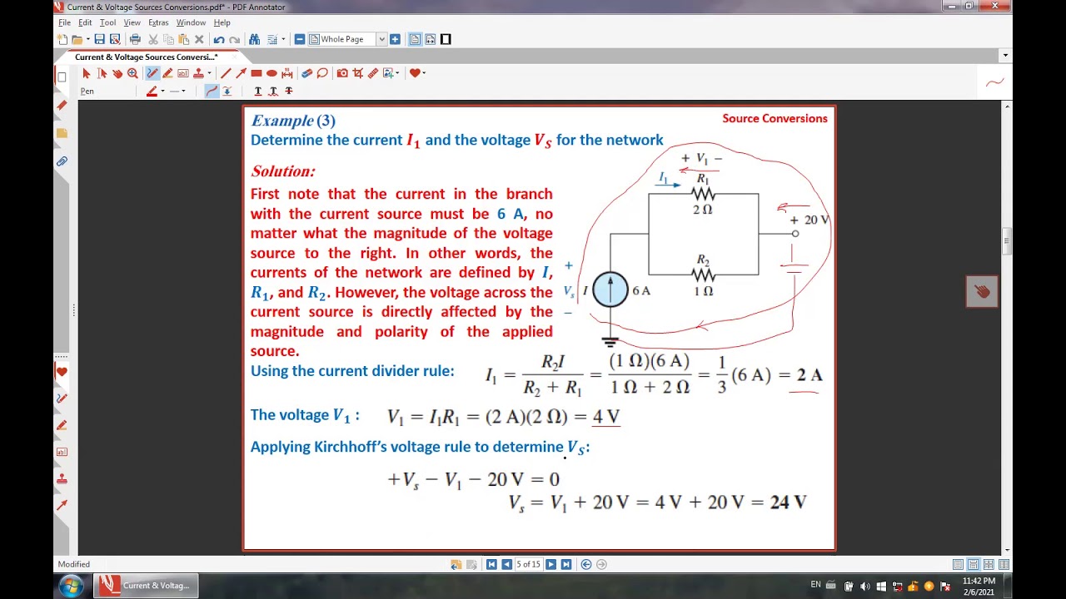This screenshot has height=599, width=1066.
Task: Click the page number field
Action: coord(528,564)
